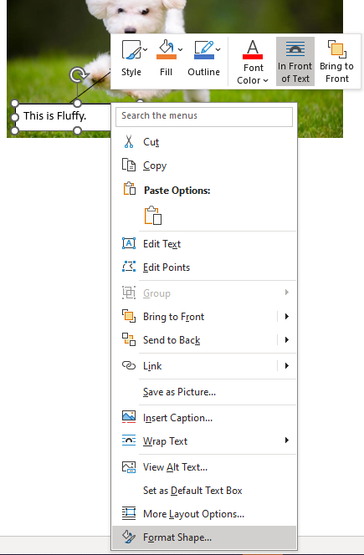
Task: Click the red Font Color swatch
Action: (x=253, y=57)
